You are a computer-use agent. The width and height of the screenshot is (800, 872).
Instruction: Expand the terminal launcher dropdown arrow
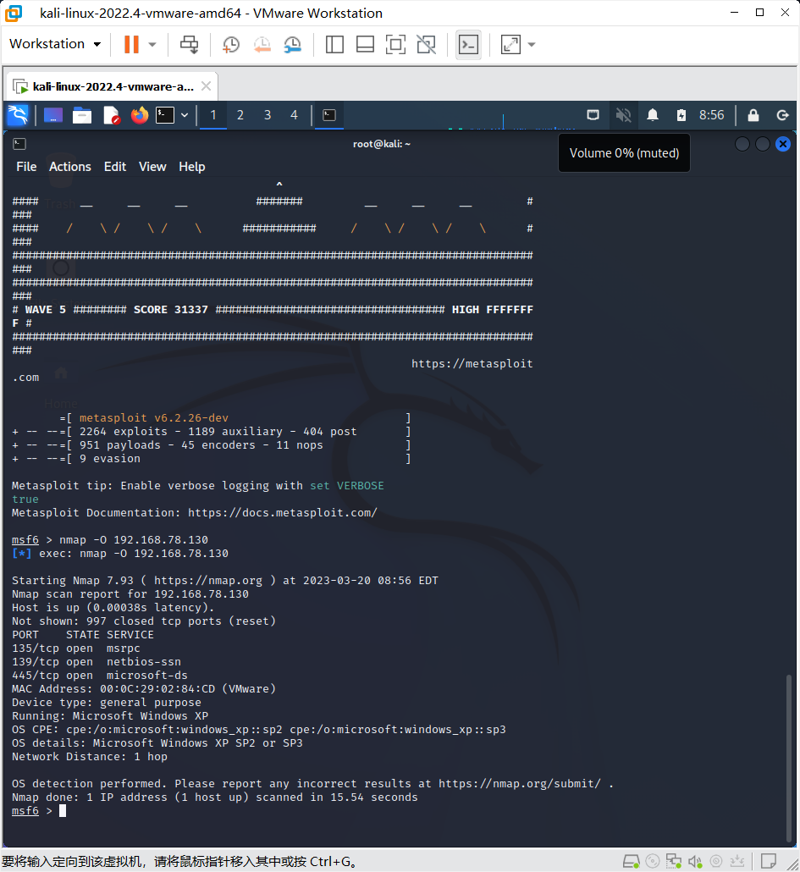(185, 115)
